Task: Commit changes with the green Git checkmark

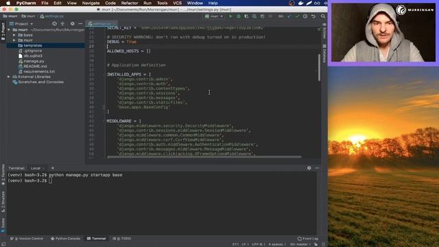Action: point(297,16)
